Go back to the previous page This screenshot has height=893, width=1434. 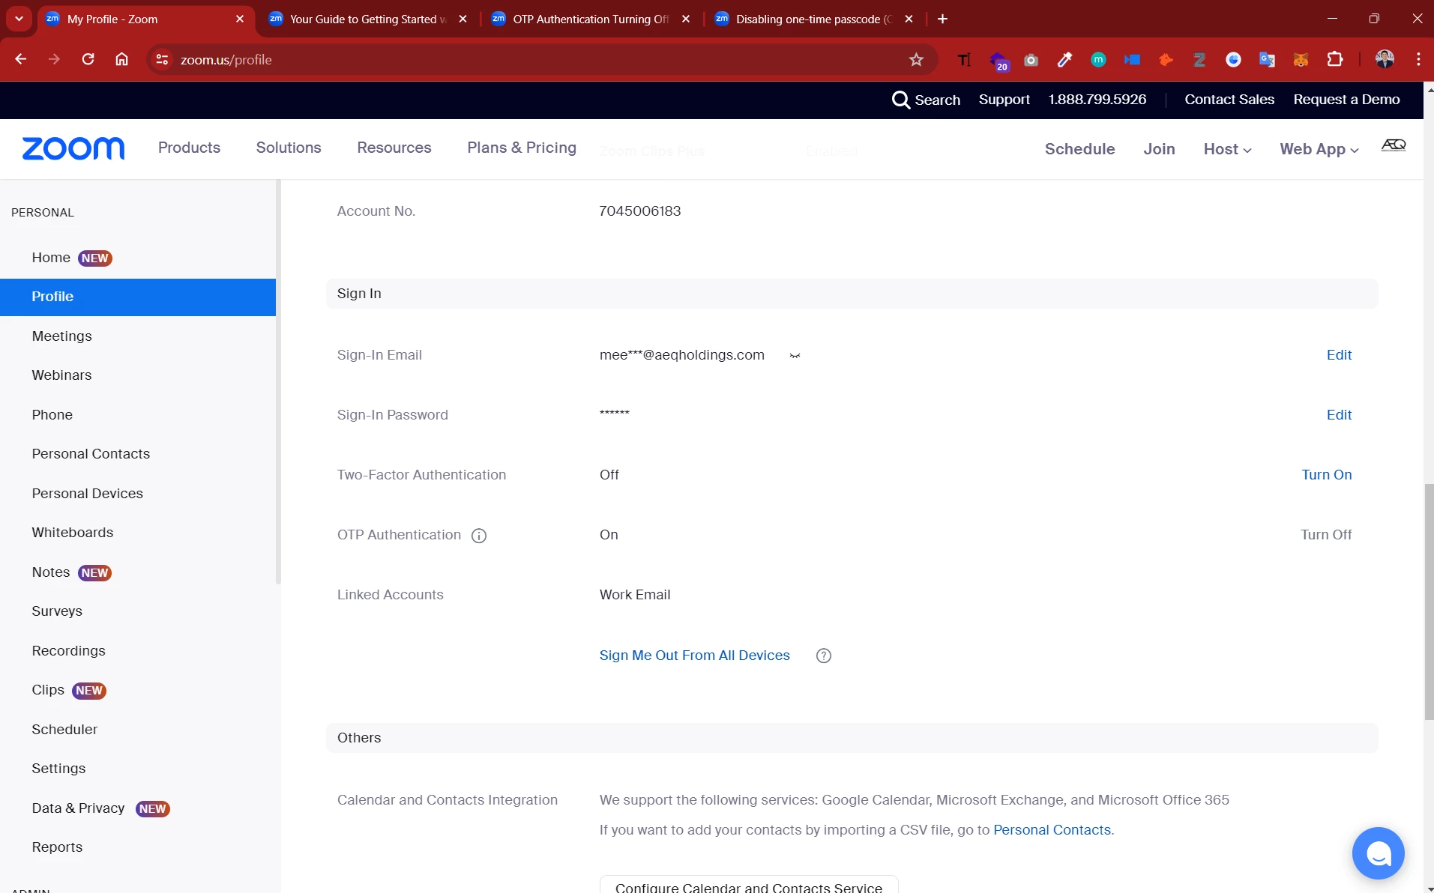pyautogui.click(x=21, y=59)
